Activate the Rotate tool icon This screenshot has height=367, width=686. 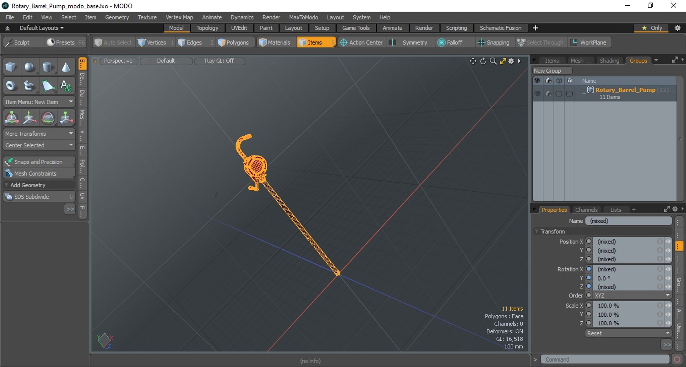[x=48, y=118]
